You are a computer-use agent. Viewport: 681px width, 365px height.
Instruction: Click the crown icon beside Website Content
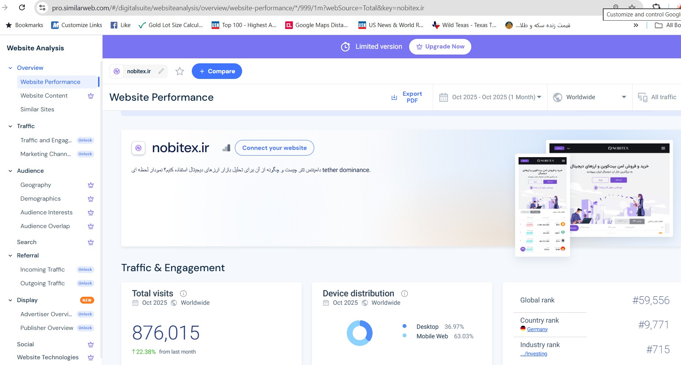[91, 96]
